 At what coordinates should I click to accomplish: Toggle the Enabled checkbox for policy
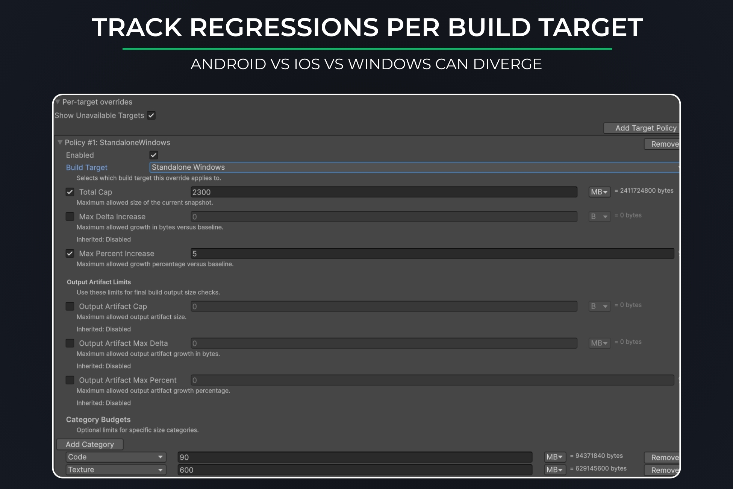click(154, 155)
